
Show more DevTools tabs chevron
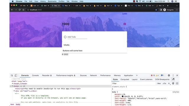point(137,75)
